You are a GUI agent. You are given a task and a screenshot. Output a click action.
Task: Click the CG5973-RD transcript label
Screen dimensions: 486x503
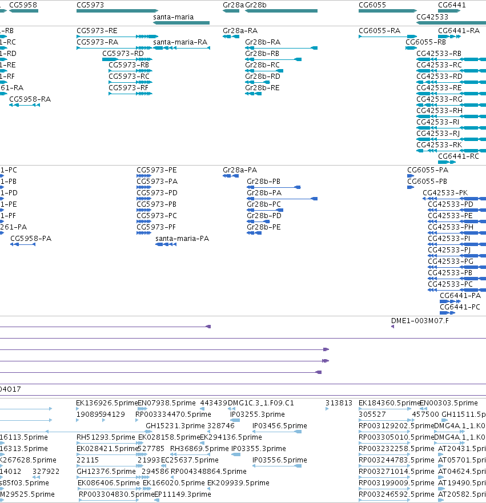[x=123, y=54]
